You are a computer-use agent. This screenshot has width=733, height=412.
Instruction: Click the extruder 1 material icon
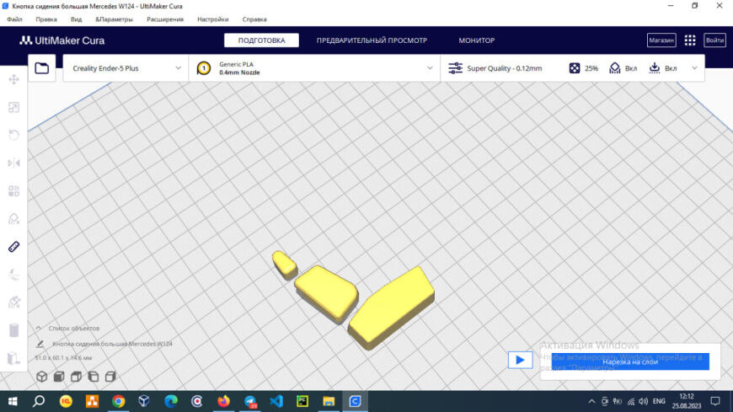203,68
